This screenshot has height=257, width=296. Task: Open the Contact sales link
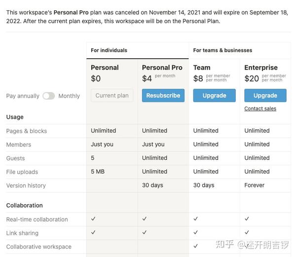(x=260, y=109)
